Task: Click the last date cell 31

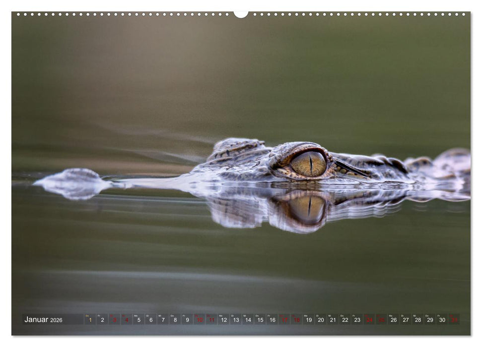Action: pos(454,320)
